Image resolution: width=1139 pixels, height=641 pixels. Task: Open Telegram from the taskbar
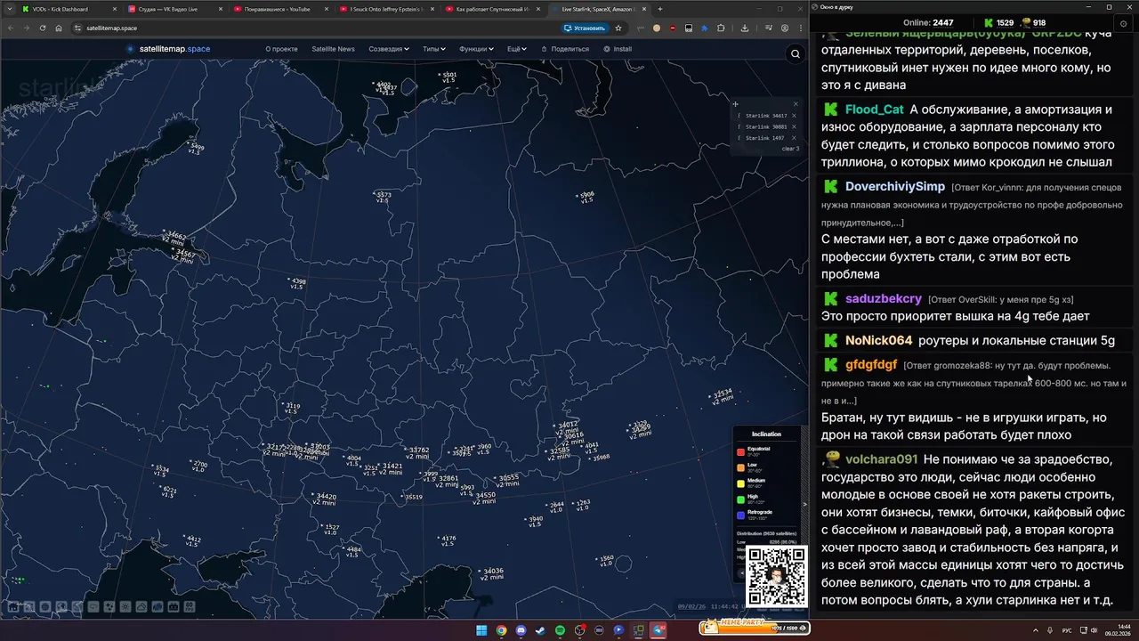(659, 630)
